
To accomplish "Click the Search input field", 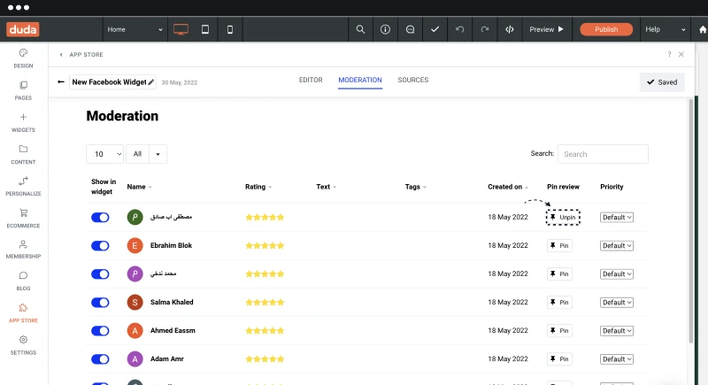I will [603, 154].
